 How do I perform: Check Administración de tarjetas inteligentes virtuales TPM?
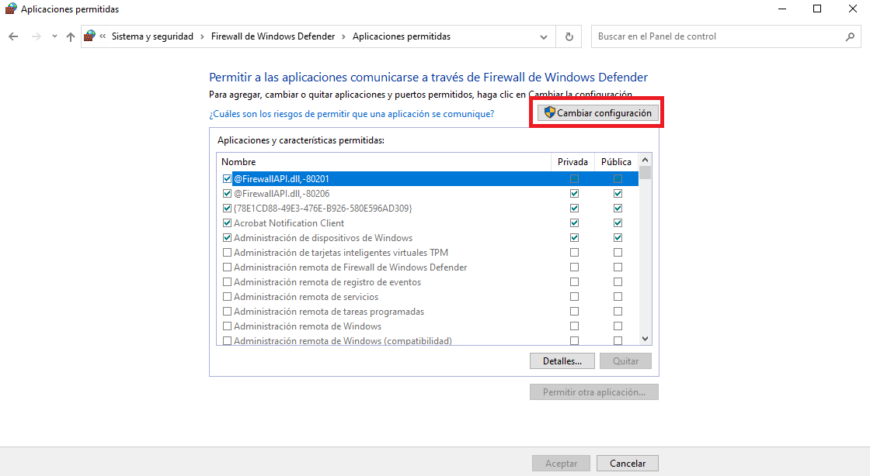click(227, 253)
